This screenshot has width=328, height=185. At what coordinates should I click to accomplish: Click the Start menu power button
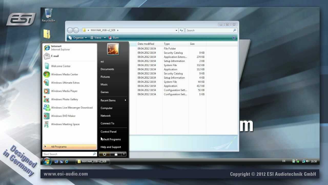[x=104, y=154]
